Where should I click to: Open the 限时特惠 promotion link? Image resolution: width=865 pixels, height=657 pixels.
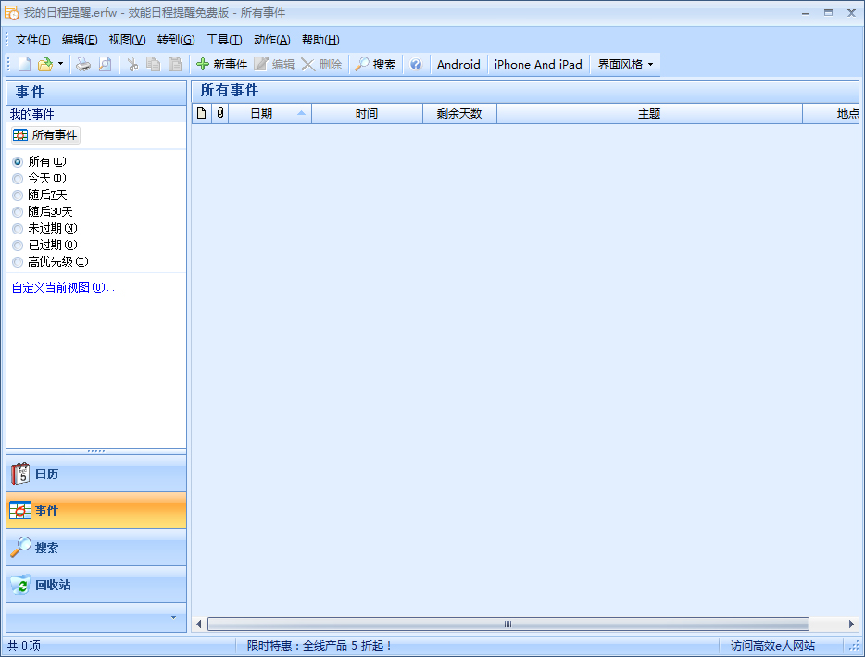(x=320, y=645)
